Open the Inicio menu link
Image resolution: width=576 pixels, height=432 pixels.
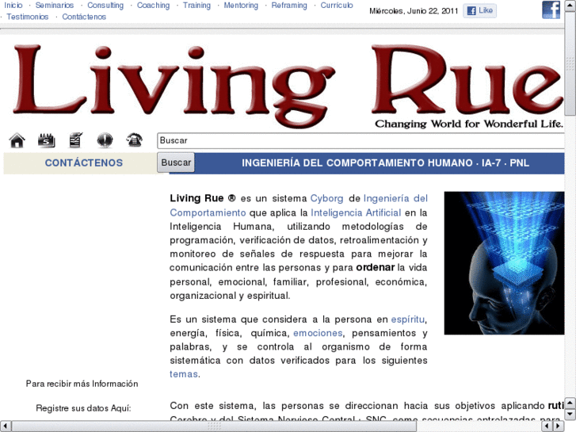13,6
